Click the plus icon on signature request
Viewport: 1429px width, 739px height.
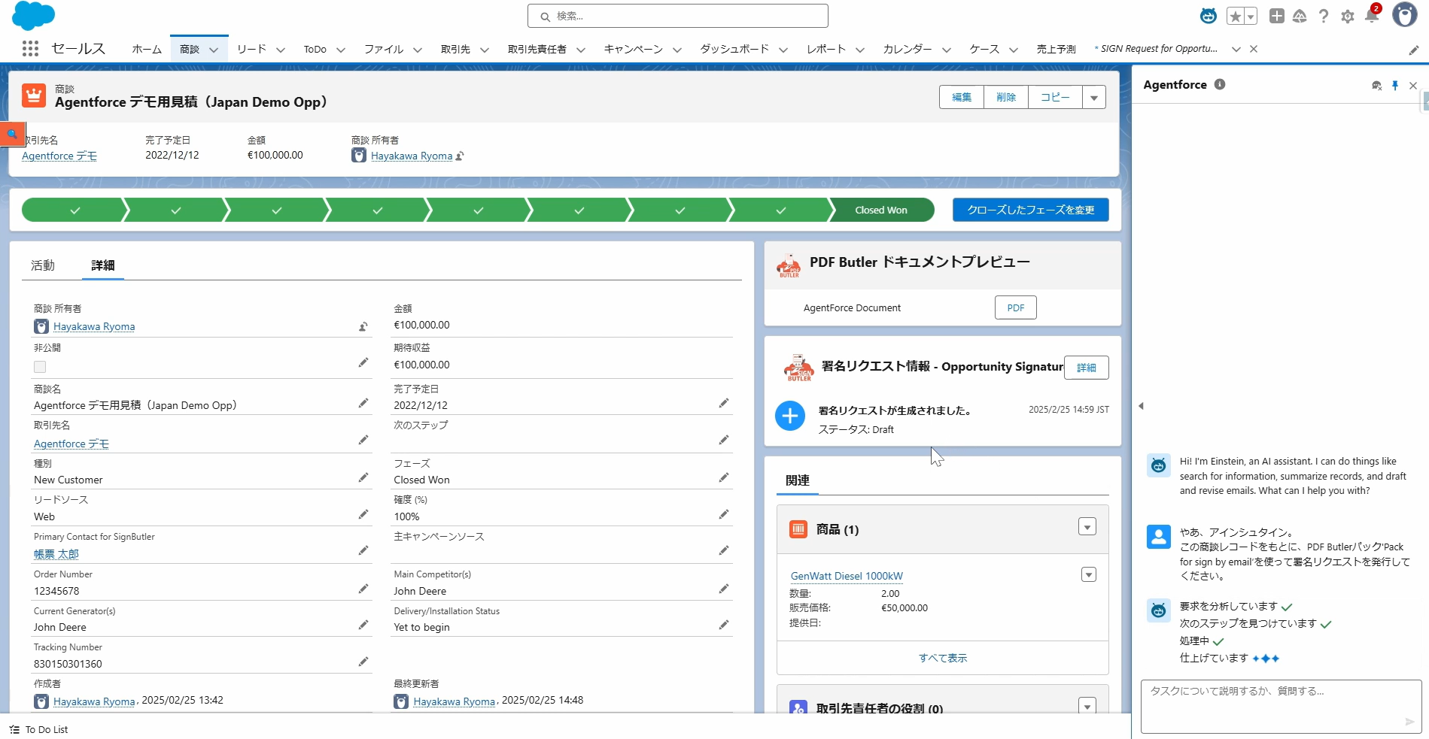coord(790,416)
